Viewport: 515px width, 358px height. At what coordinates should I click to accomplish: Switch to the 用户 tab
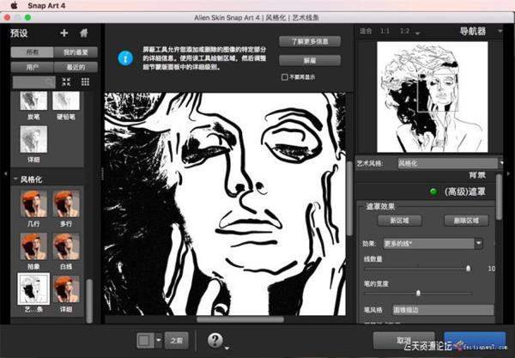30,65
